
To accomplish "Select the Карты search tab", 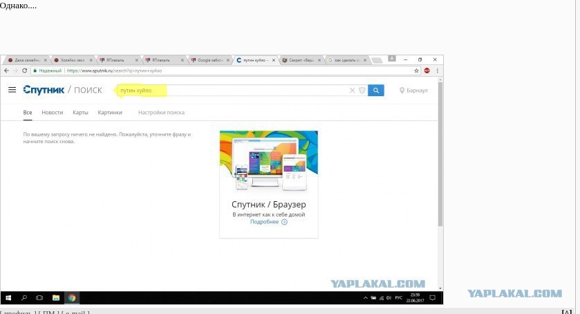I will coord(80,113).
